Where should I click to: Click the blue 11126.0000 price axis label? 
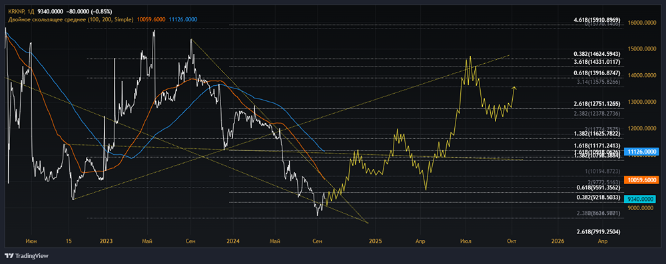click(x=642, y=151)
